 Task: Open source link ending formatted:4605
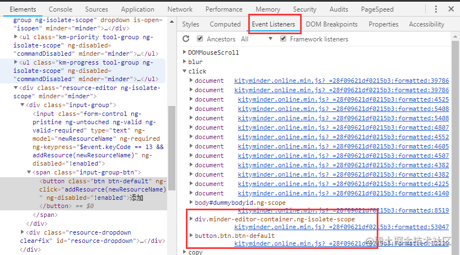click(343, 146)
